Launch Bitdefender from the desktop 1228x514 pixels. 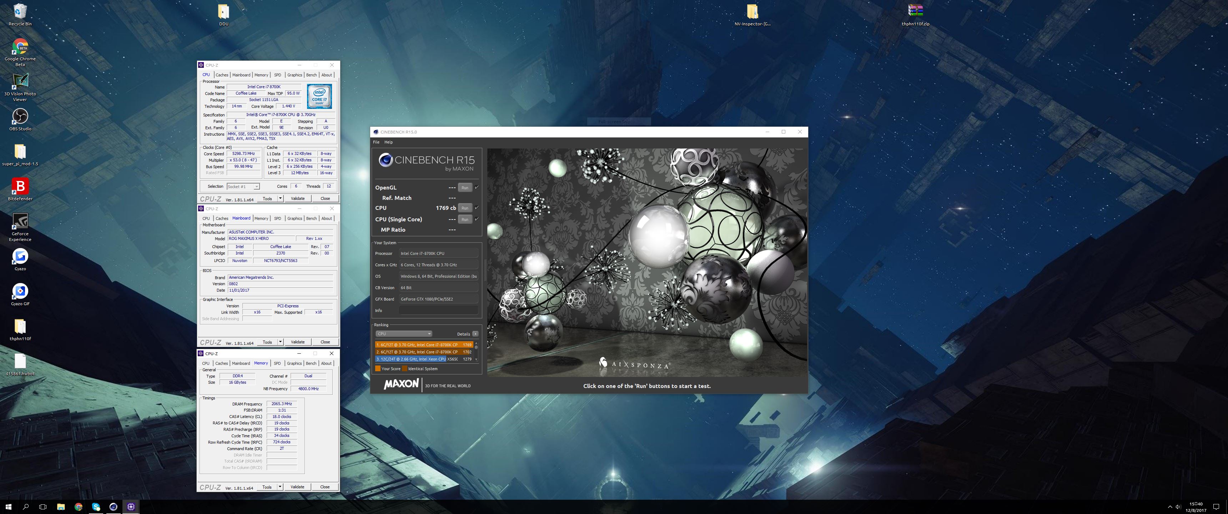point(20,189)
